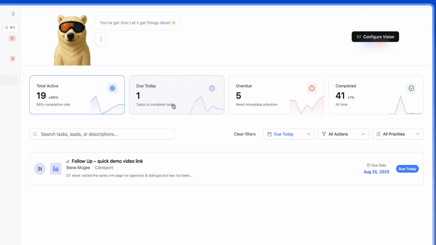Image resolution: width=436 pixels, height=245 pixels.
Task: Click the goggles icon on Configure Vision button
Action: pyautogui.click(x=359, y=37)
